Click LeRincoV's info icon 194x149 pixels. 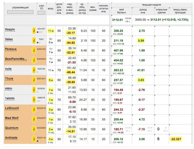tap(34, 109)
